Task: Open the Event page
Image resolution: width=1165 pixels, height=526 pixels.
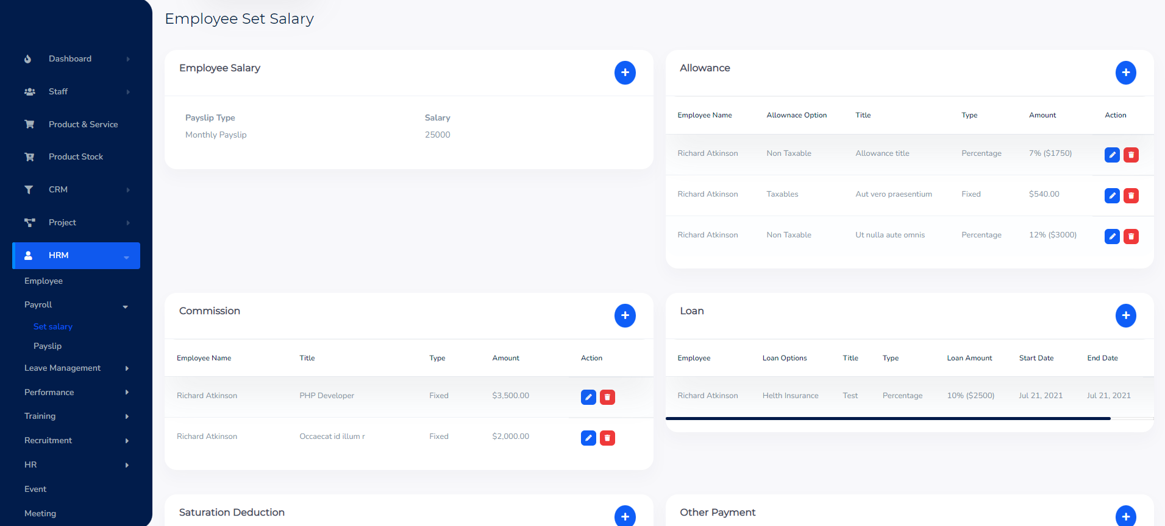Action: pos(35,489)
